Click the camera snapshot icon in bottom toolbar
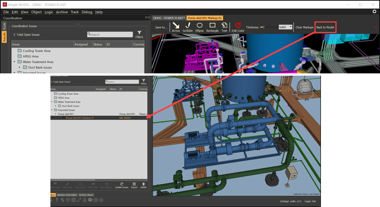 (96, 200)
